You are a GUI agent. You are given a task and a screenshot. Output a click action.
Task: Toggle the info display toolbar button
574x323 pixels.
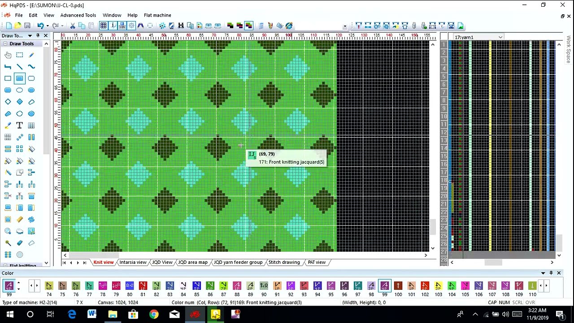[x=113, y=26]
